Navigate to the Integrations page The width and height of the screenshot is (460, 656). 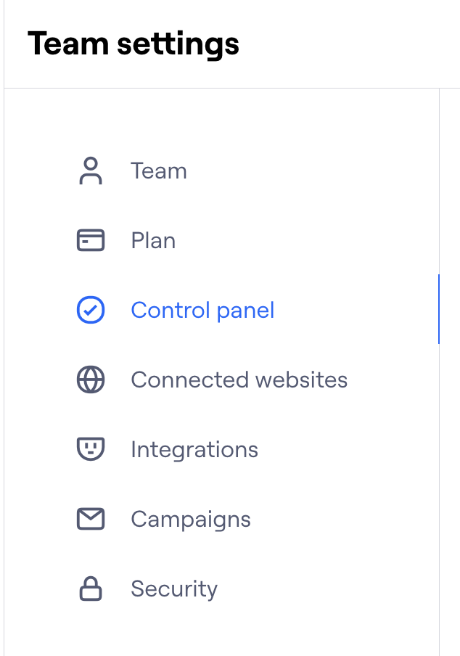(x=194, y=450)
